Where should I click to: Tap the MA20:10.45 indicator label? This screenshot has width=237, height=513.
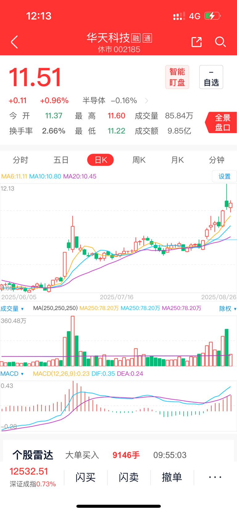80,176
